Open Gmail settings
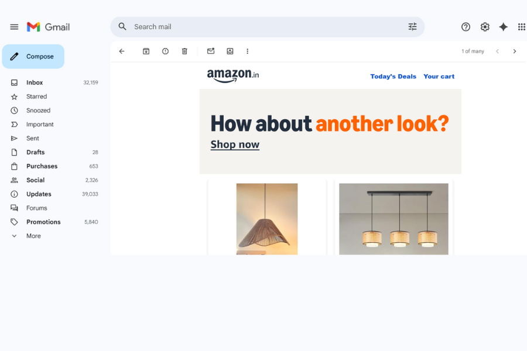 click(484, 27)
